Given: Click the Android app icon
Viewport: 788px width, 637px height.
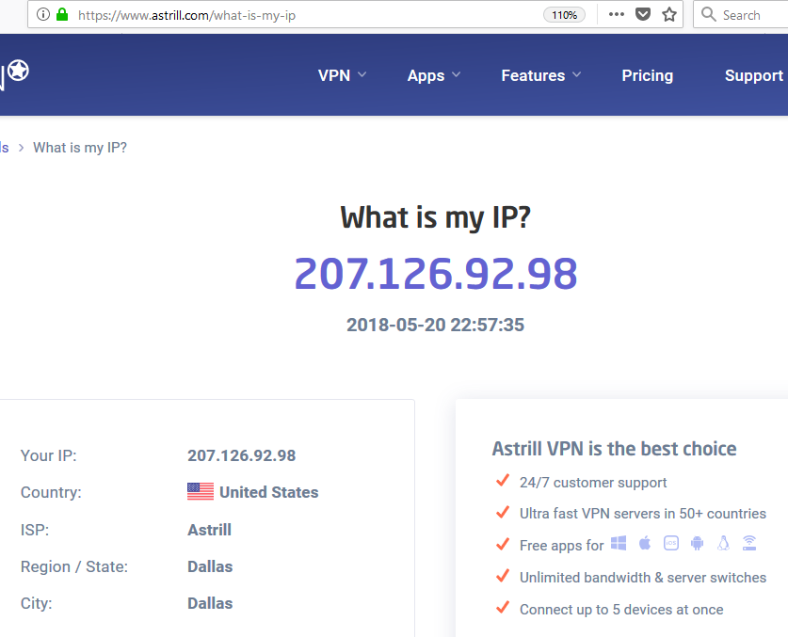Looking at the screenshot, I should coord(697,543).
